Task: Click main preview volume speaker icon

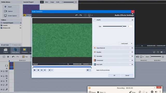Action: [x=162, y=52]
